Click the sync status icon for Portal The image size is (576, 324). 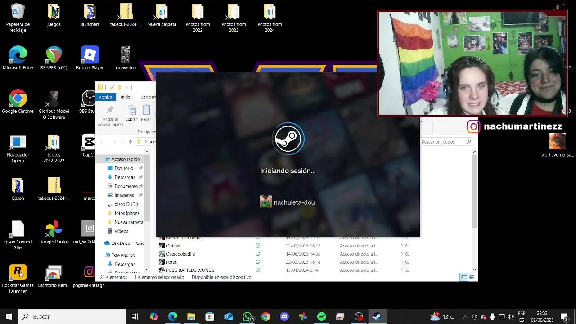(258, 262)
